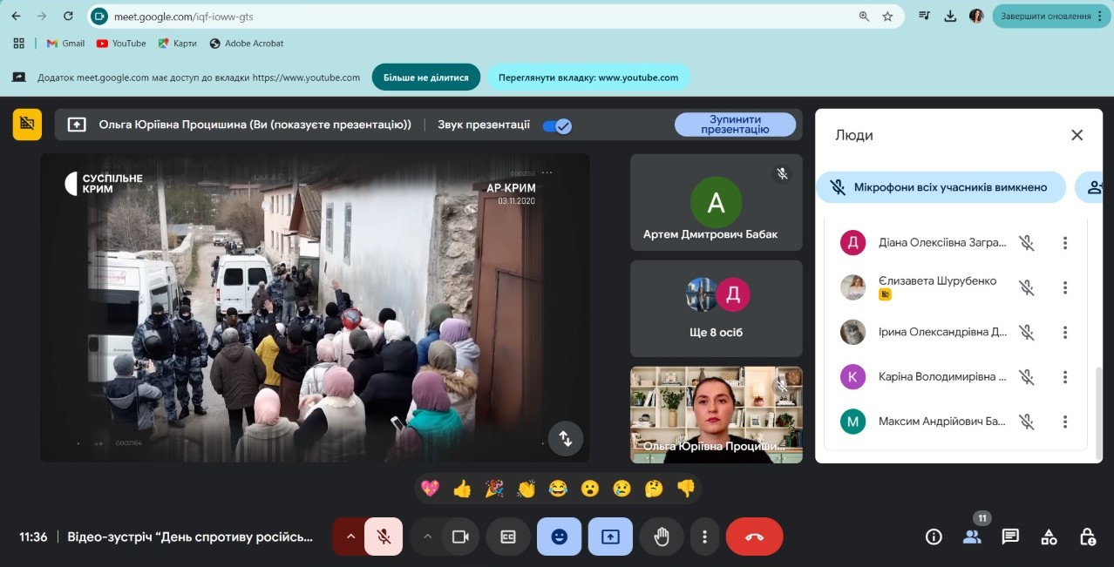
Task: Expand camera options chevron
Action: (x=427, y=537)
